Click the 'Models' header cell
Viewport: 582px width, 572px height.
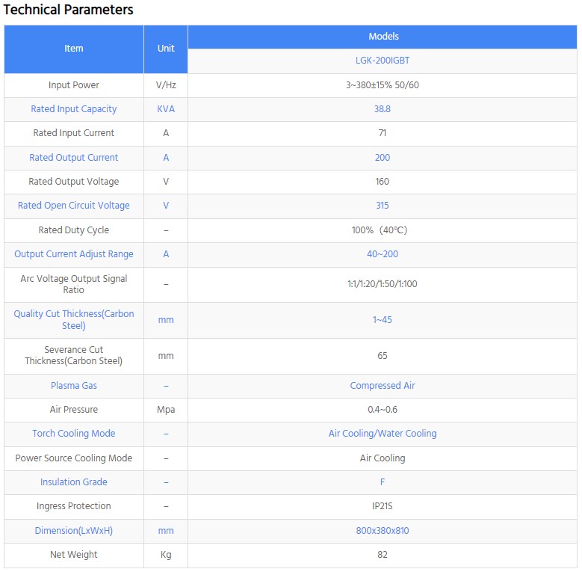click(x=383, y=37)
